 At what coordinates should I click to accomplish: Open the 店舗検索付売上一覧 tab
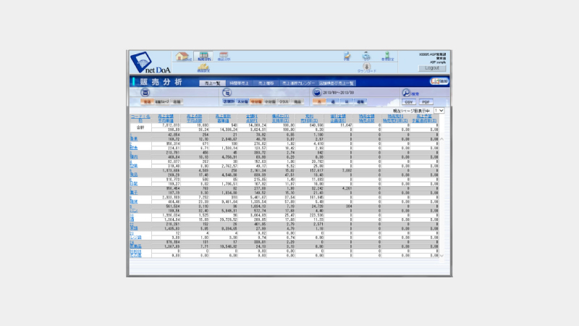tap(337, 83)
